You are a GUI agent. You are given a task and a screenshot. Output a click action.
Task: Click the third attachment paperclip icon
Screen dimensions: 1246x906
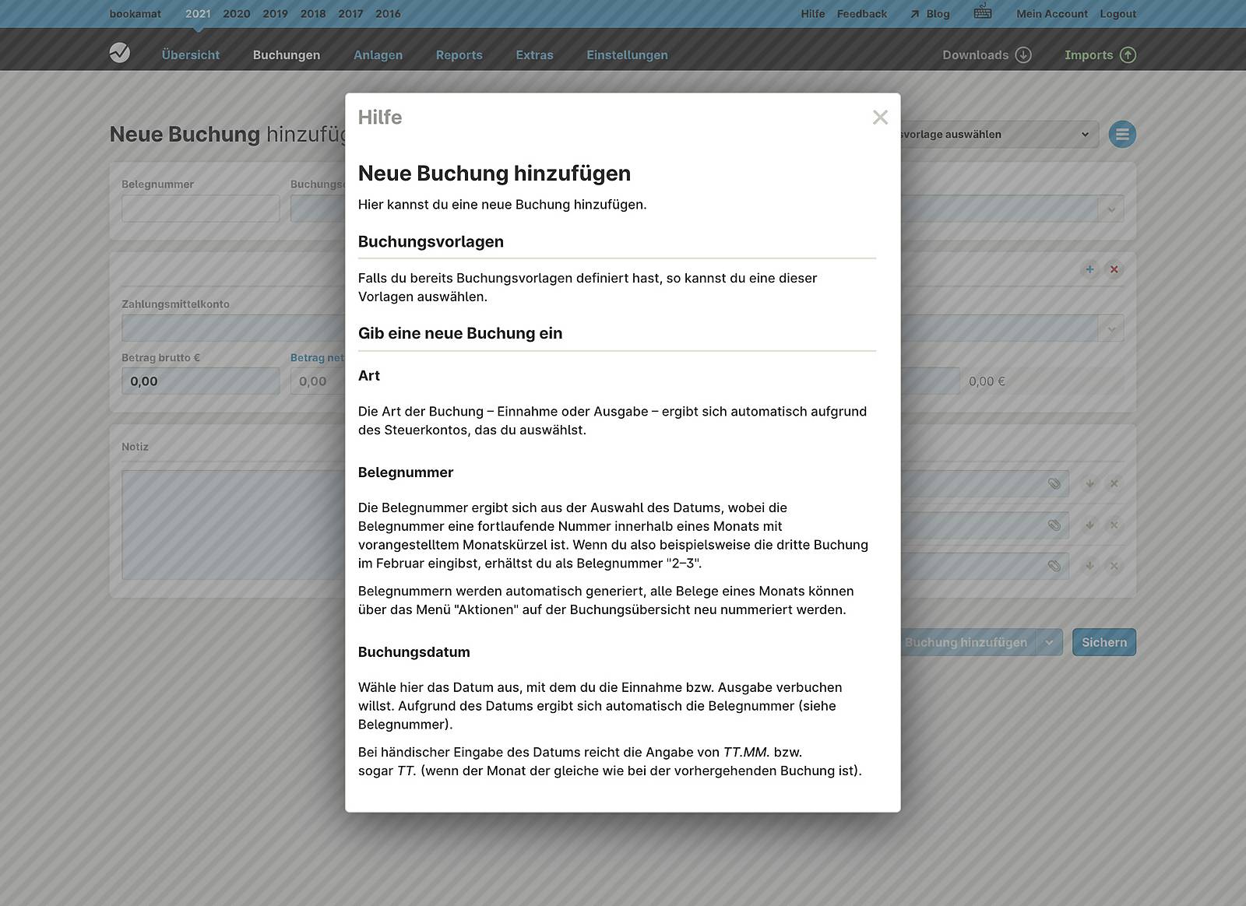(x=1054, y=566)
